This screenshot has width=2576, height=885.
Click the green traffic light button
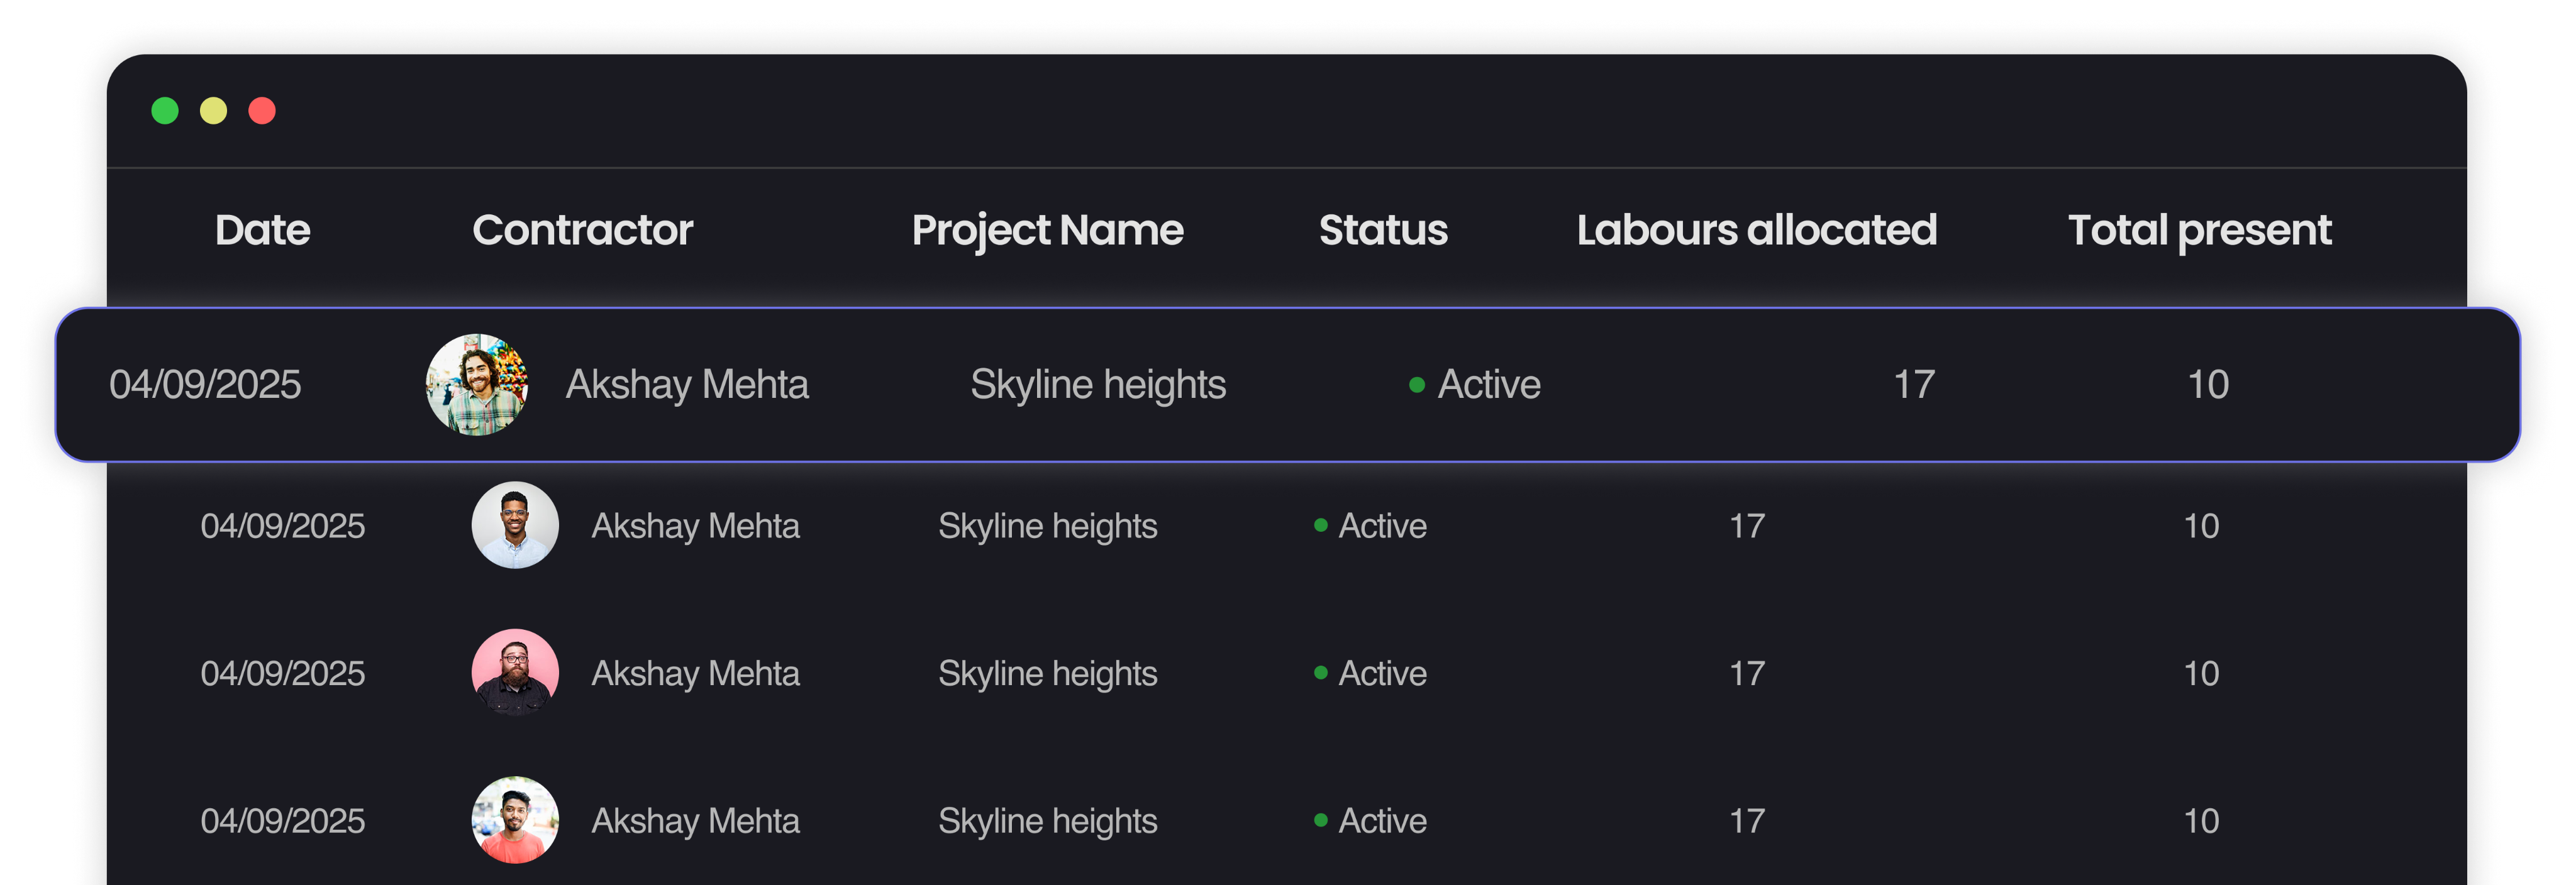[165, 111]
